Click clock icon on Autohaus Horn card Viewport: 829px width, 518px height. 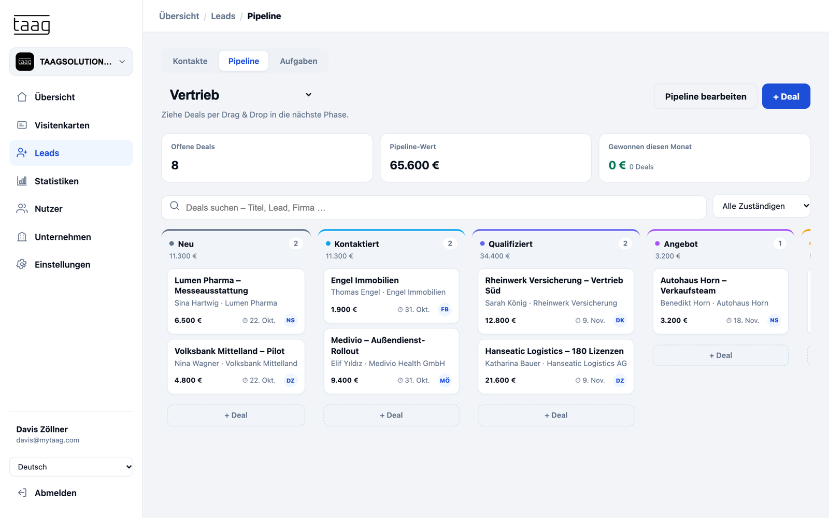[729, 321]
